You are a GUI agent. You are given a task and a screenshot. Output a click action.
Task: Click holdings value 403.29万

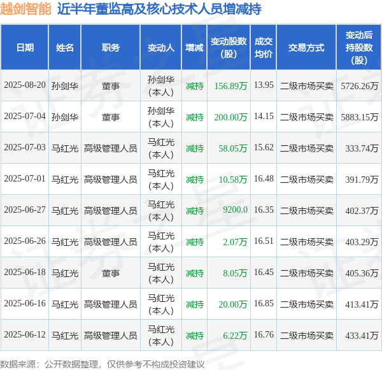tap(362, 242)
